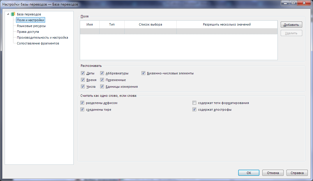Viewport: 313px width, 181px height.
Task: Select Языковые ресурсы in the tree
Action: click(31, 26)
